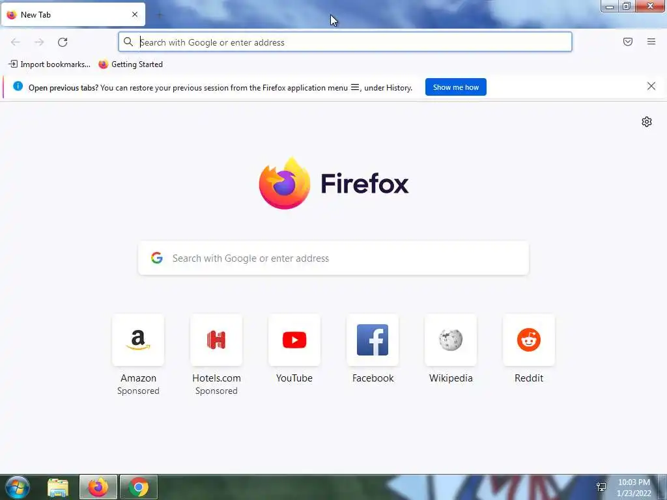Open the taskbar clock showing 10:03 PM
Viewport: 667px width, 500px height.
coord(633,488)
